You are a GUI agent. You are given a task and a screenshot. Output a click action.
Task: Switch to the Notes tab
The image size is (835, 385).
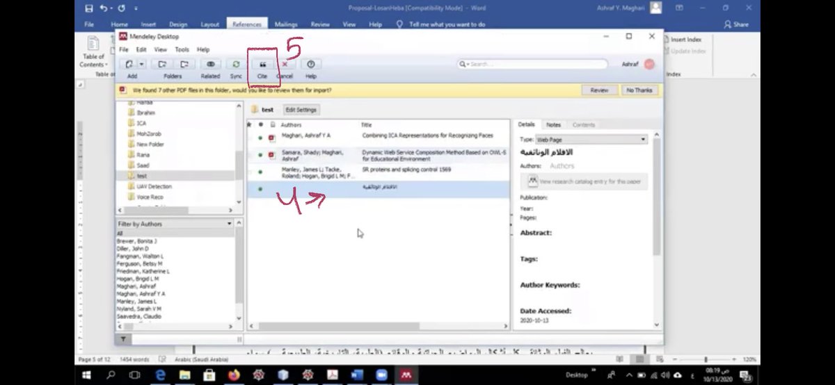pyautogui.click(x=553, y=125)
